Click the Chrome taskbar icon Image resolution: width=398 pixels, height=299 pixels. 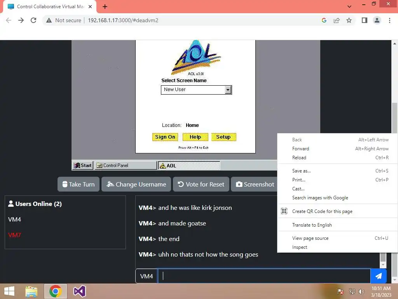coord(55,291)
